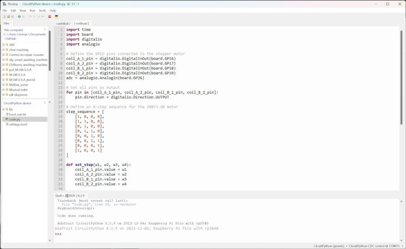Select settings.toml in device files

coord(18,124)
